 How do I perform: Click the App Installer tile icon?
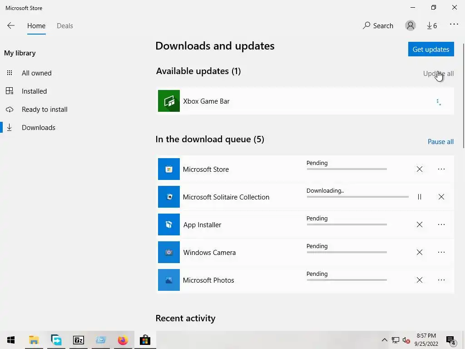(x=169, y=224)
